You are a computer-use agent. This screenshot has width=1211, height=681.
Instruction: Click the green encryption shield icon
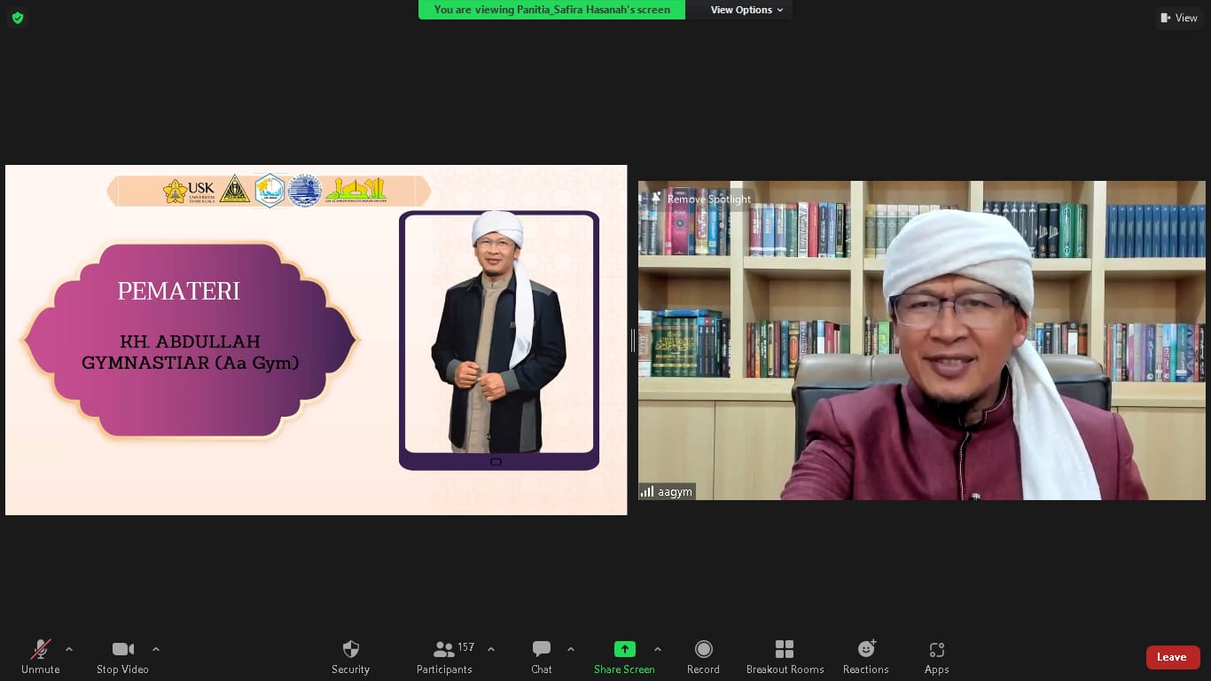pos(18,18)
